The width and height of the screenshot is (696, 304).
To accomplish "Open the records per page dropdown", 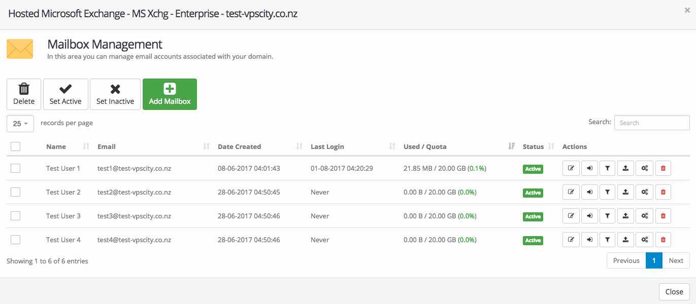I will [x=20, y=123].
